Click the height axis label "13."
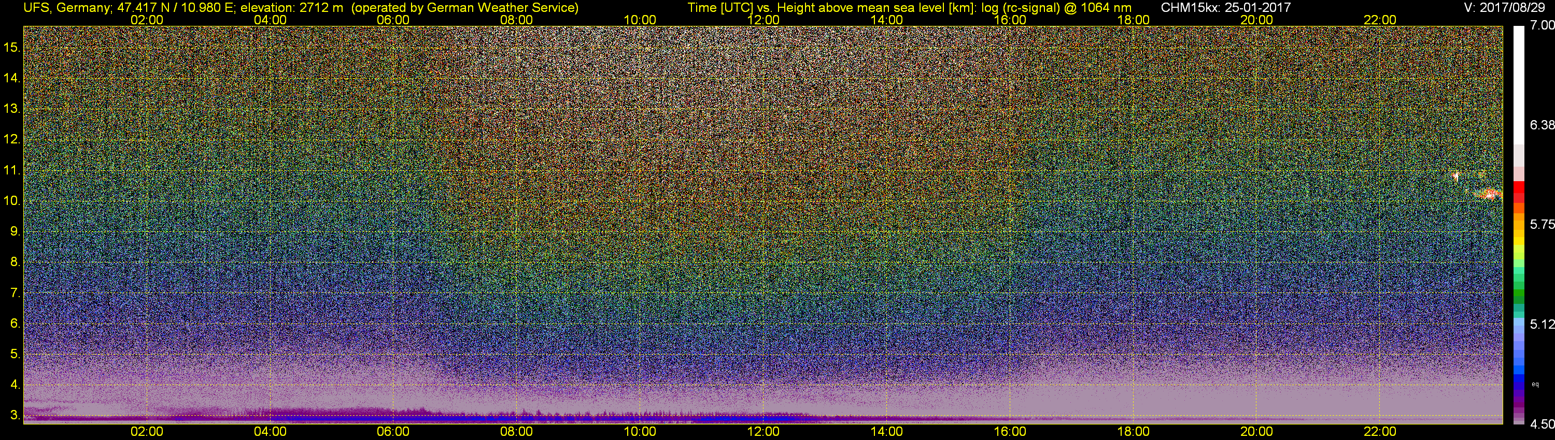Screen dimensions: 1555x440 (x=12, y=109)
